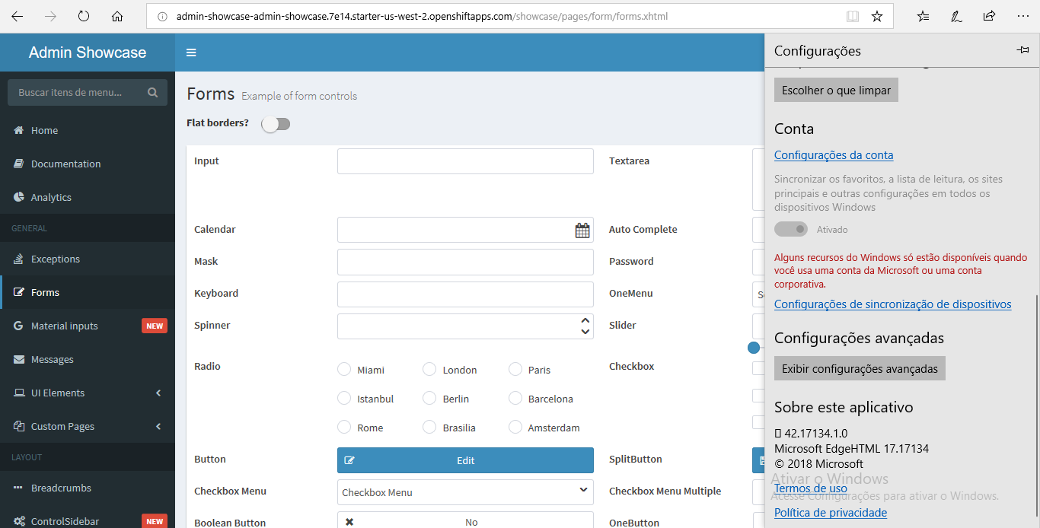Click the browser refresh icon
This screenshot has width=1040, height=528.
(84, 16)
